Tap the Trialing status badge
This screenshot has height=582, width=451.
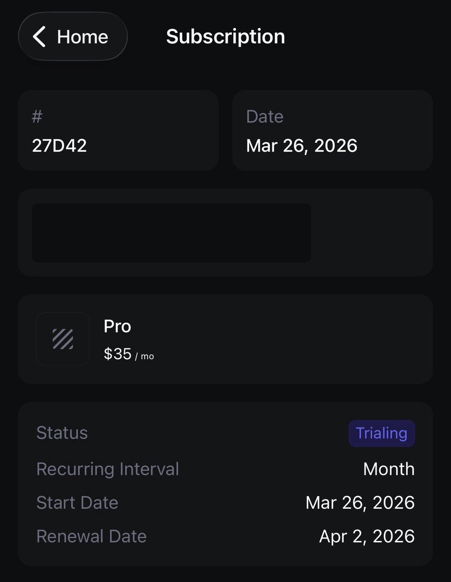click(x=381, y=433)
